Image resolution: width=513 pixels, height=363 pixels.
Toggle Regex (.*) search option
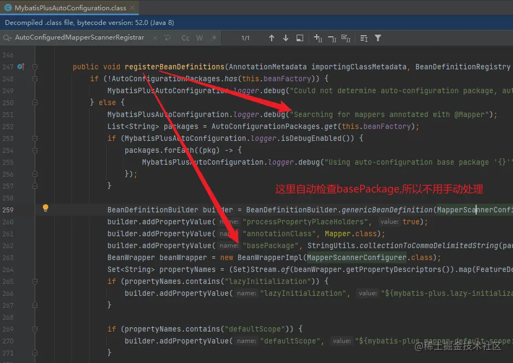pos(214,38)
